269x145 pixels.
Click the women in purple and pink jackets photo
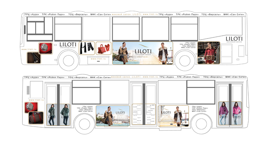[x=230, y=113]
